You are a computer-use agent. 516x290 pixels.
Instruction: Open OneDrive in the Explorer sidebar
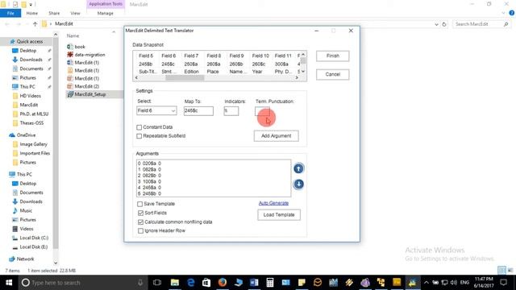coord(26,135)
